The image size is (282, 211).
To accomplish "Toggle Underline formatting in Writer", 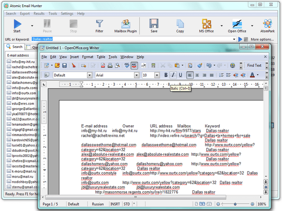I will coord(180,75).
